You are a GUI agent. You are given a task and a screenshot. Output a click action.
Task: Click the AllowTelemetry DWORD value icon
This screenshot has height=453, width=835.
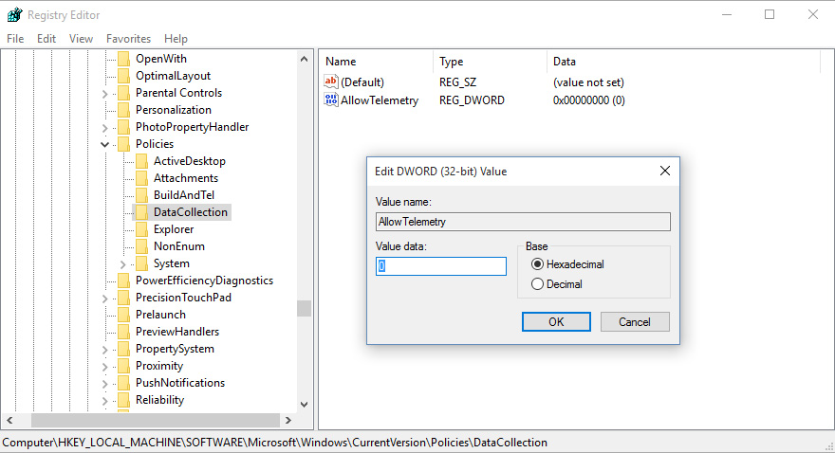pos(331,100)
